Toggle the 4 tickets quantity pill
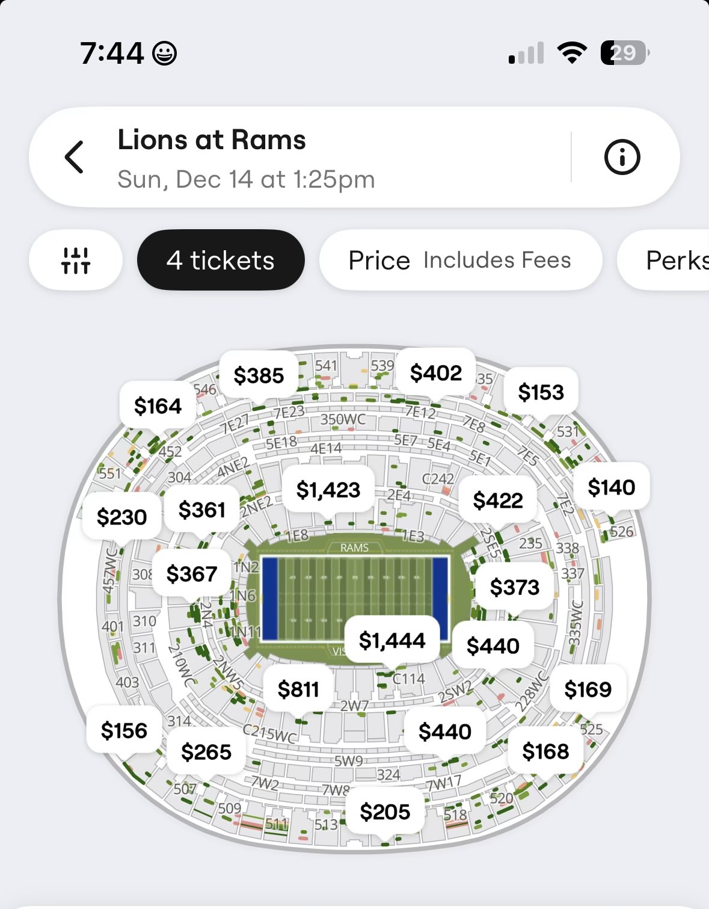The image size is (709, 909). click(221, 260)
